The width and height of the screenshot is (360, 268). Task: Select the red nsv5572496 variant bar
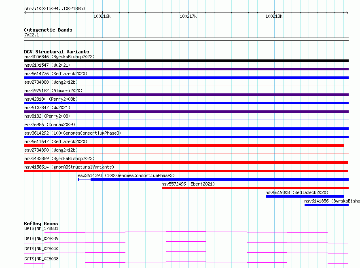tap(255, 188)
